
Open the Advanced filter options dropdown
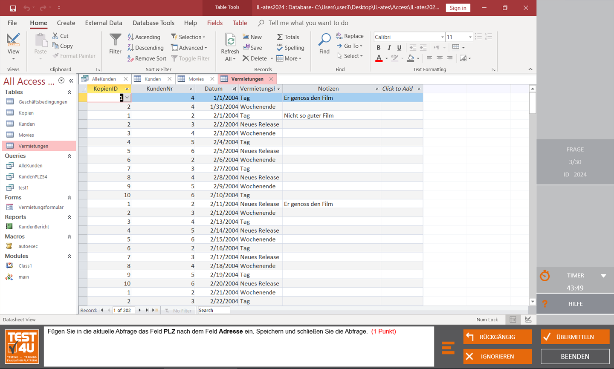[x=189, y=48]
